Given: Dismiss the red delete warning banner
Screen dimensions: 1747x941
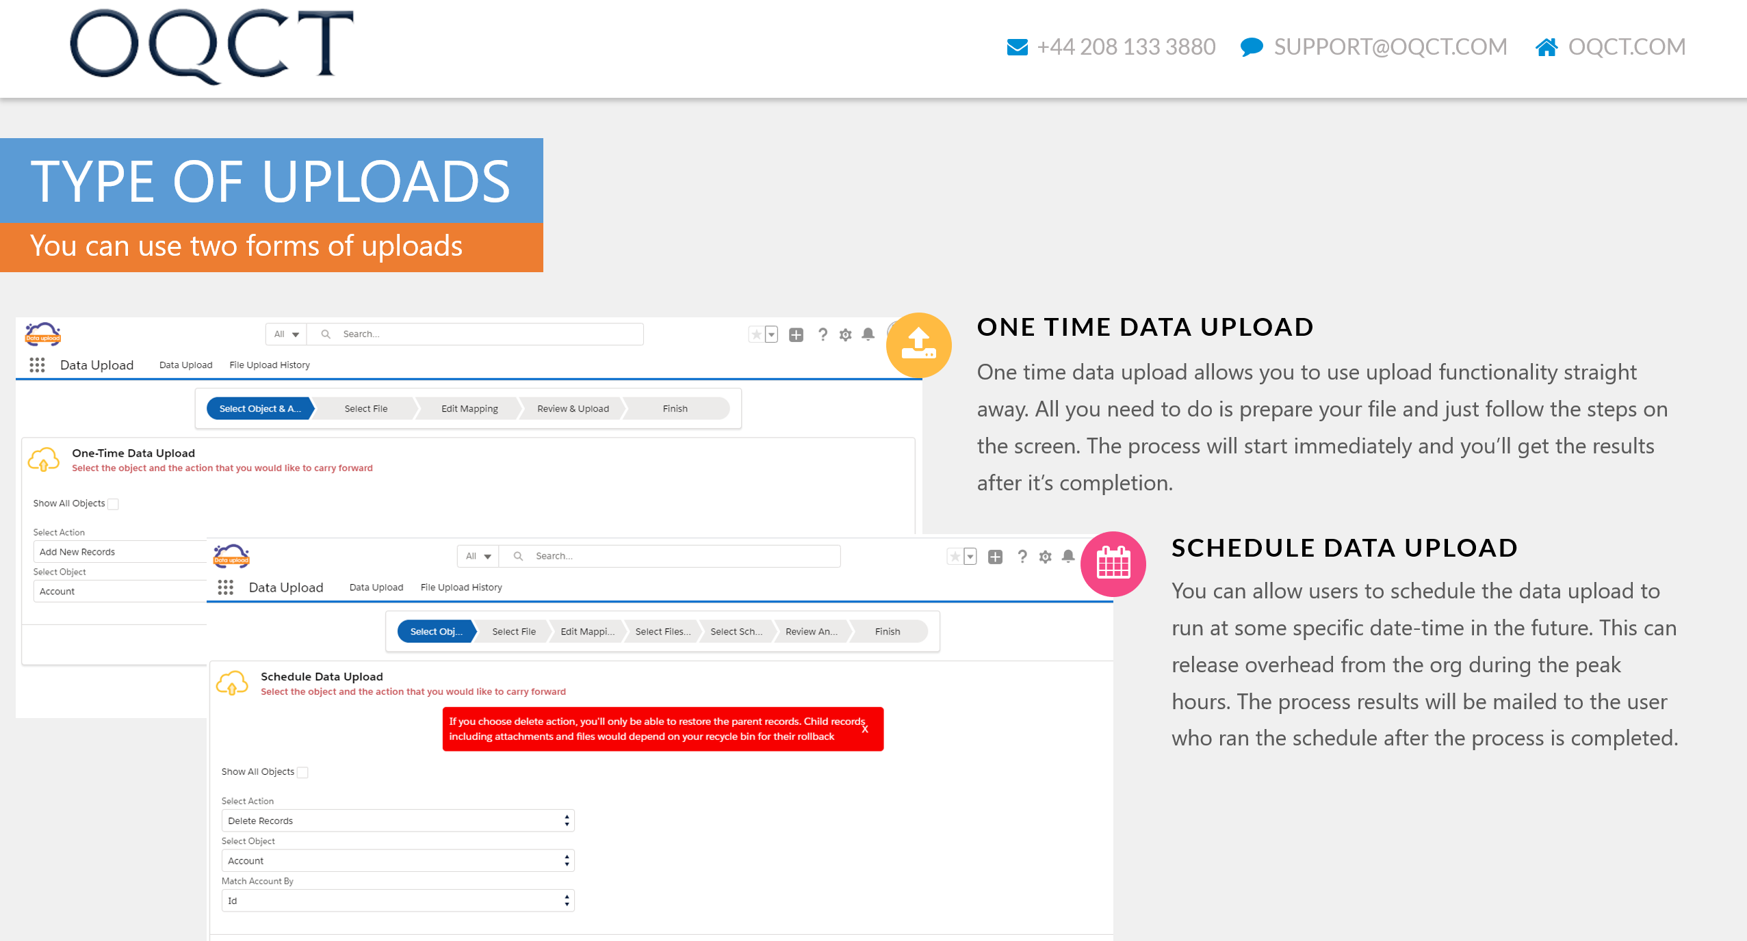Looking at the screenshot, I should (865, 729).
